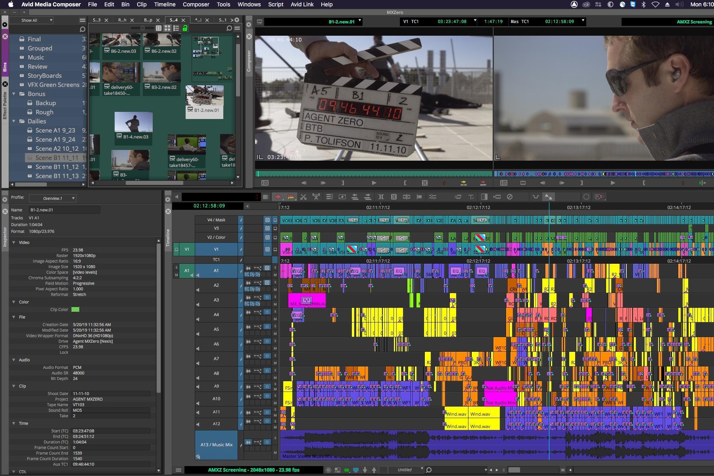Click the red Overwrite arrow under source monitor

[x=483, y=183]
